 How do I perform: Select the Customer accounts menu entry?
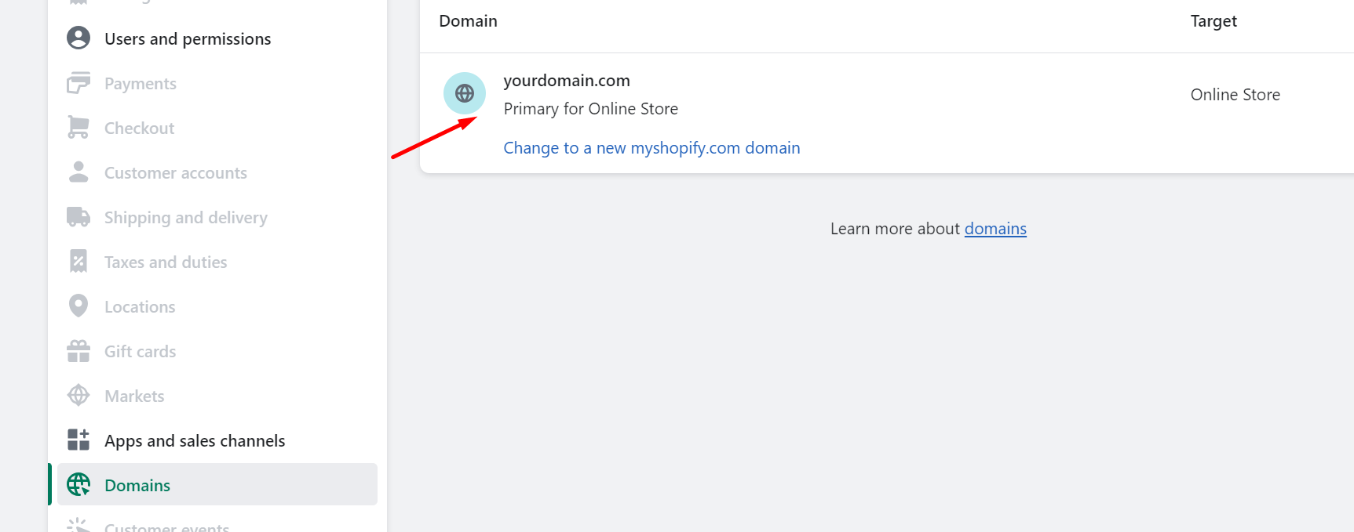pos(176,172)
